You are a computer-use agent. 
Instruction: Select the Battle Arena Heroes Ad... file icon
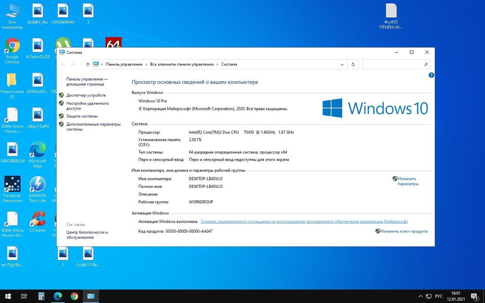(x=12, y=224)
